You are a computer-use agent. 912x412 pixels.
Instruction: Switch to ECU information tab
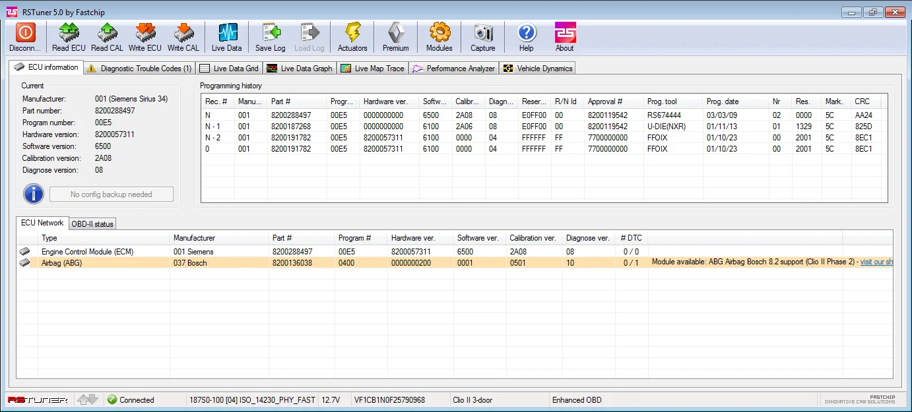pyautogui.click(x=46, y=67)
